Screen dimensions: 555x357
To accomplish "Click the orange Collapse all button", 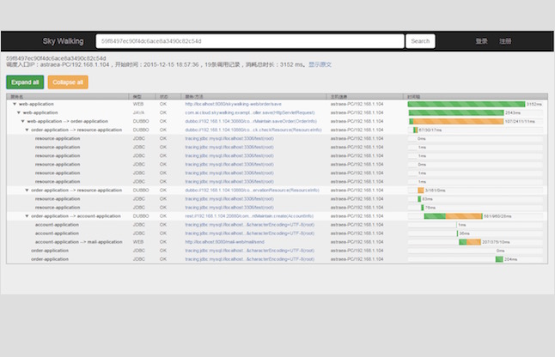I will [68, 82].
